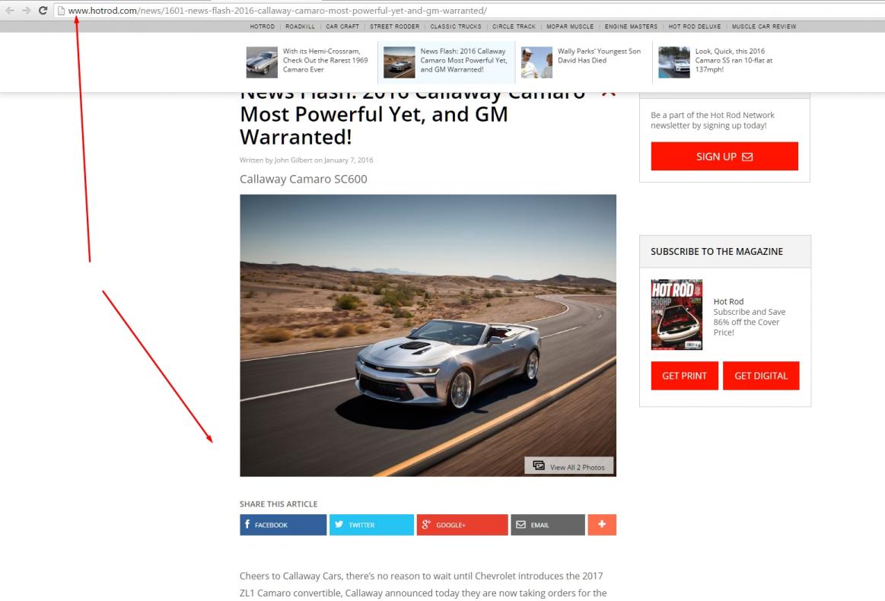Open the ENGINE MASTERS network link
This screenshot has width=885, height=601.
pos(631,27)
